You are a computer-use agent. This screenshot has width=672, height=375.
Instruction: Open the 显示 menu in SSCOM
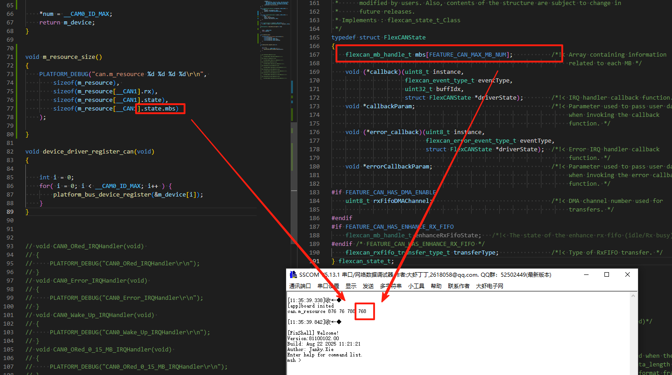click(351, 286)
